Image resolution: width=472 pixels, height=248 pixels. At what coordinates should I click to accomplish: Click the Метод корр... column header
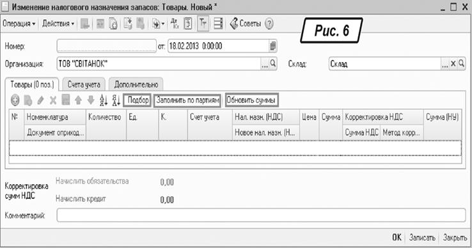tap(402, 132)
